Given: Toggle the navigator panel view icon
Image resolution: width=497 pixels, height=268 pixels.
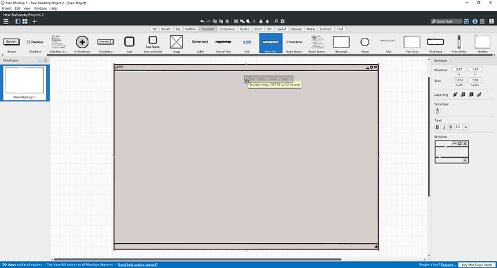Looking at the screenshot, I should pyautogui.click(x=18, y=21).
